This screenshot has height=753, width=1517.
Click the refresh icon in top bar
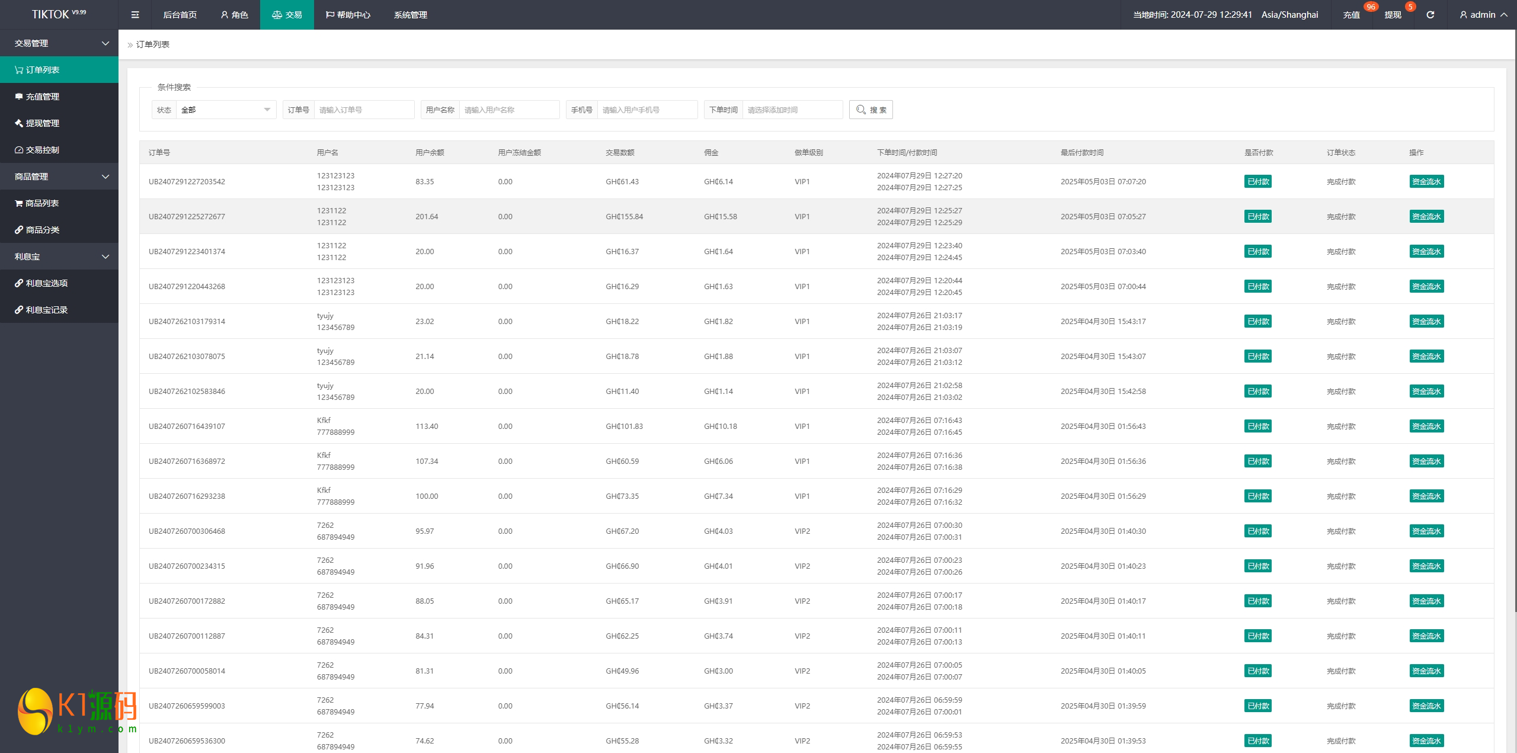pyautogui.click(x=1430, y=15)
